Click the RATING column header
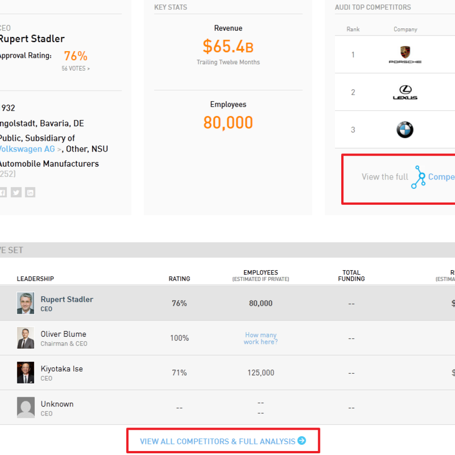This screenshot has height=455, width=455. [x=180, y=279]
